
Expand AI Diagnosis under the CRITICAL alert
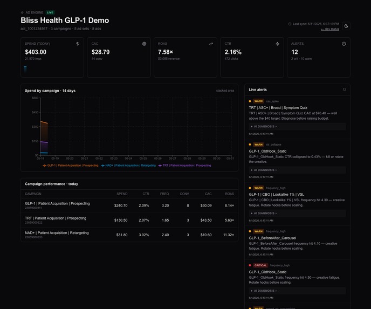[x=297, y=291]
